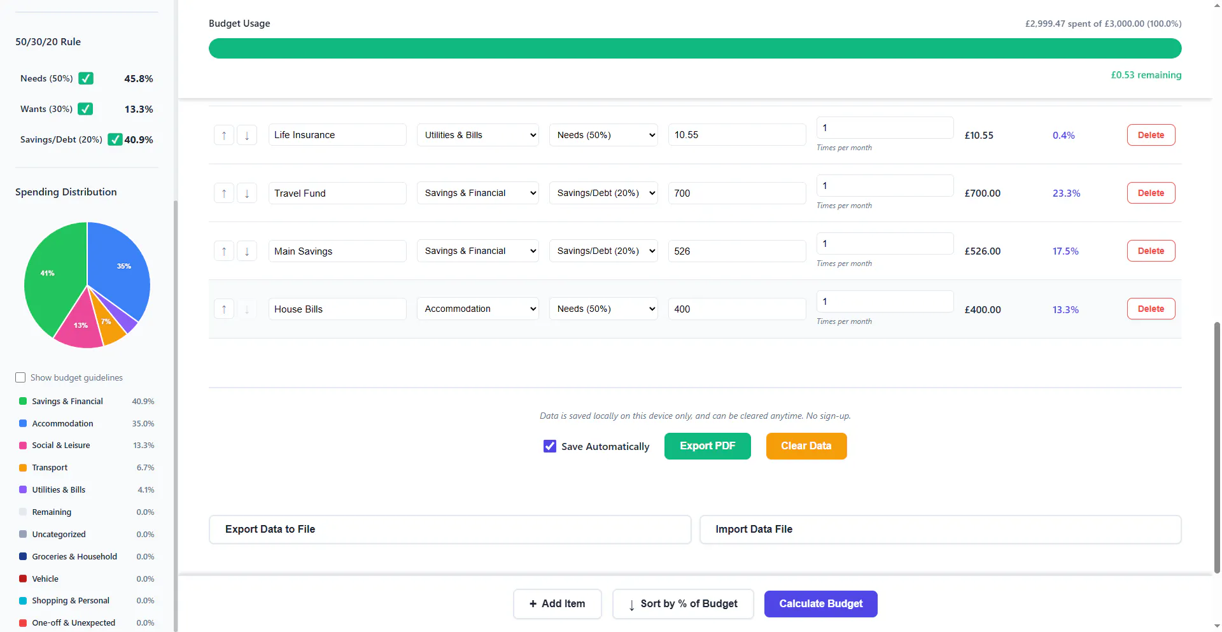This screenshot has height=632, width=1222.
Task: Click the Main Savings name field
Action: [337, 251]
